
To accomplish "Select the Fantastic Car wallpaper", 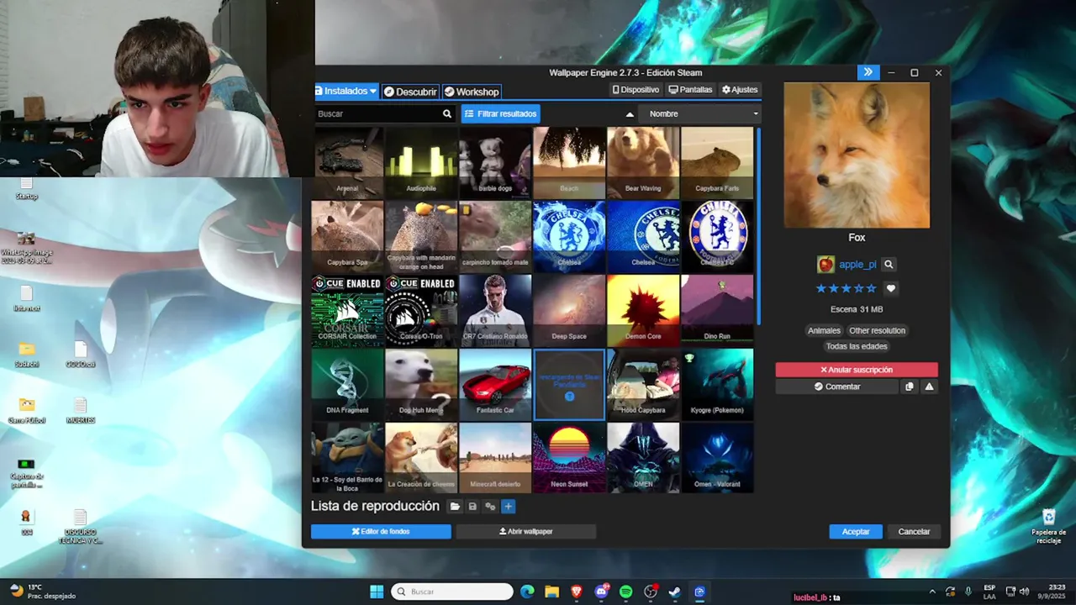I will tap(495, 384).
